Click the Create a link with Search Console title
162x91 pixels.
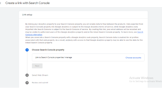point(28,3)
